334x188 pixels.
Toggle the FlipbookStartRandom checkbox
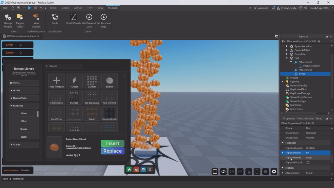308,163
